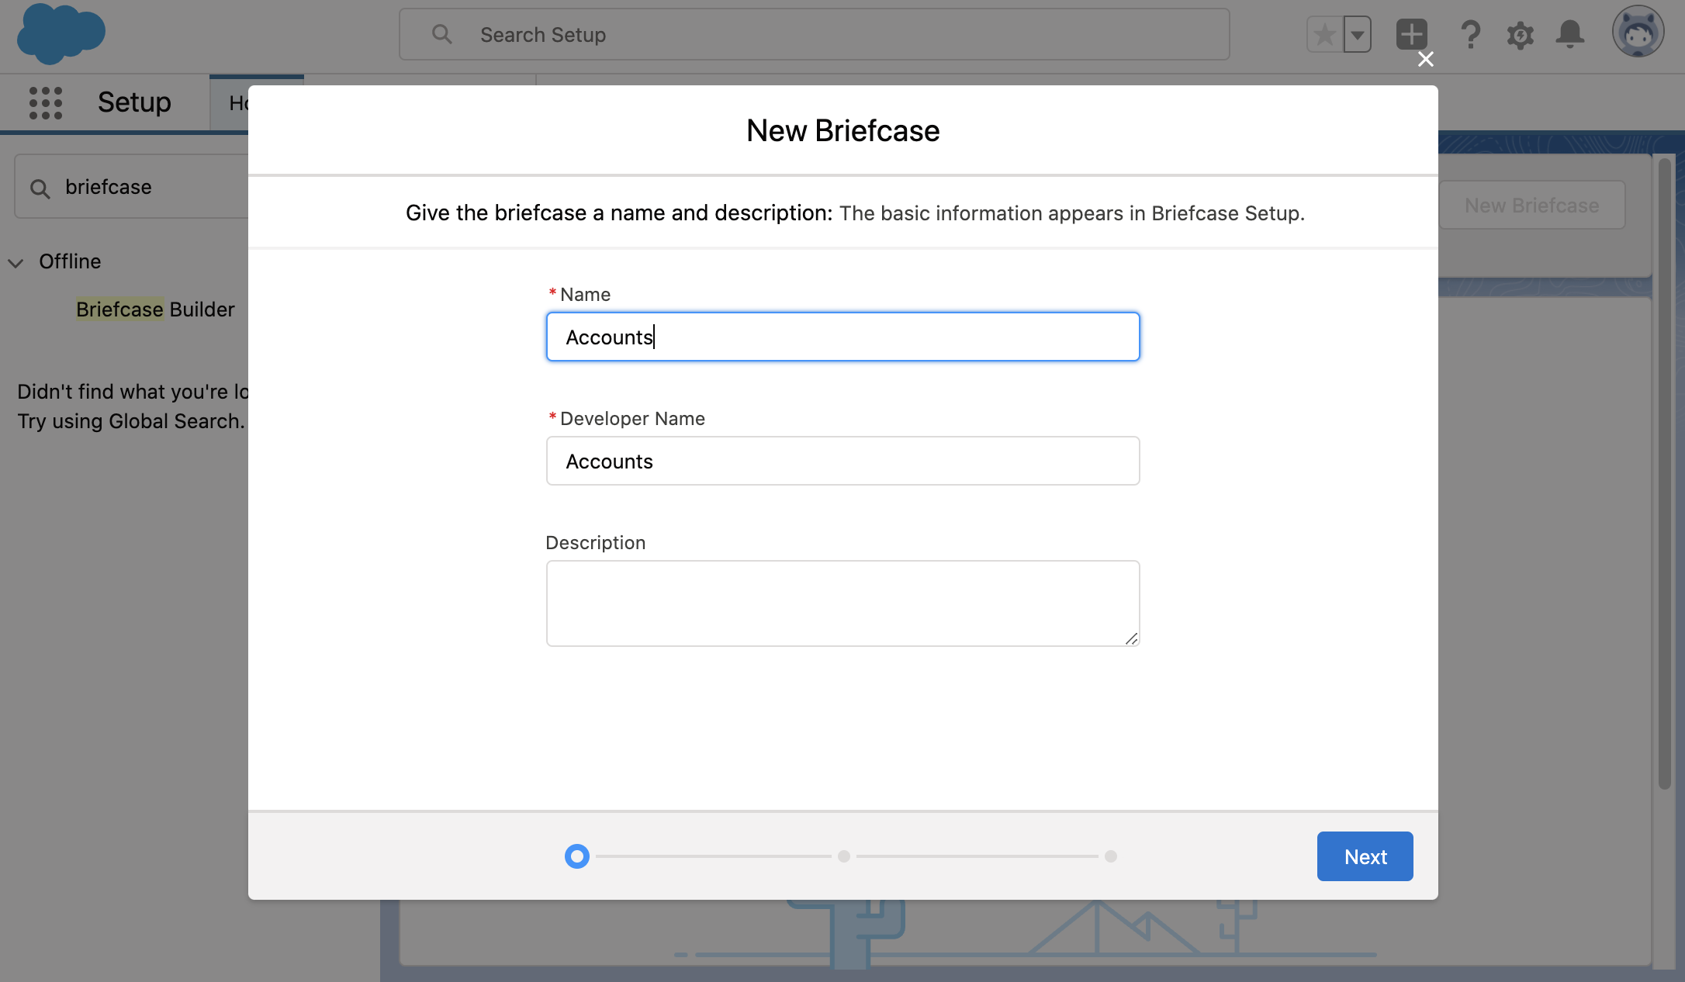1685x982 pixels.
Task: Select the Name input field
Action: pos(843,337)
